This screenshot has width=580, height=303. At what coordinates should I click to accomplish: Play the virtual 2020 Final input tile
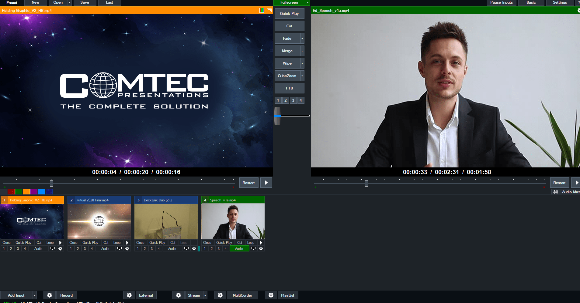pyautogui.click(x=127, y=243)
